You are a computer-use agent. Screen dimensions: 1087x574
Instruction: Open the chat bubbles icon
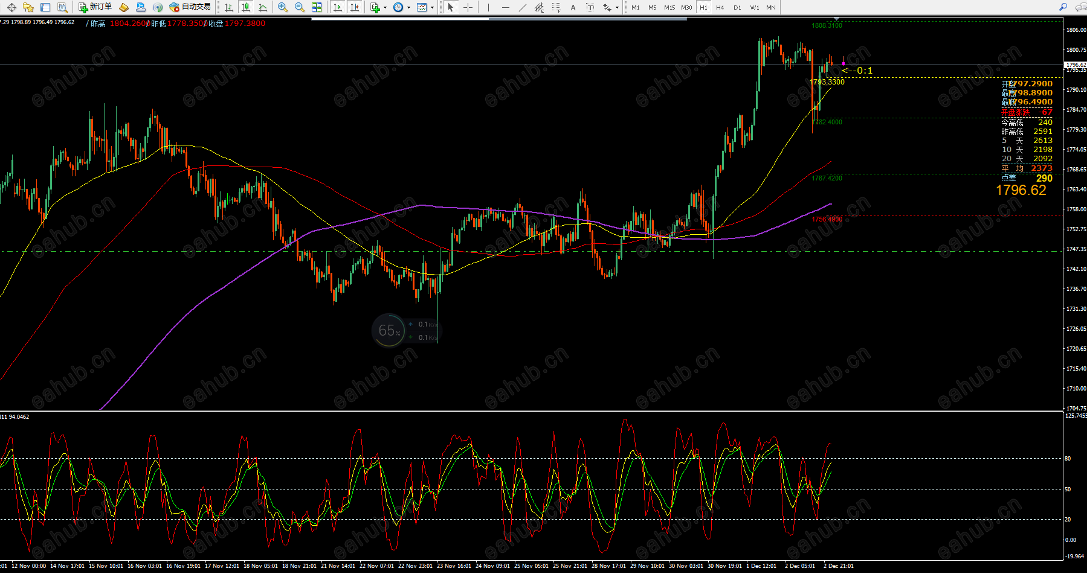point(1081,7)
